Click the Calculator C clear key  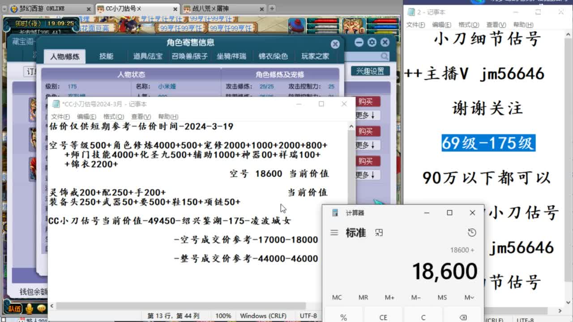pos(423,317)
